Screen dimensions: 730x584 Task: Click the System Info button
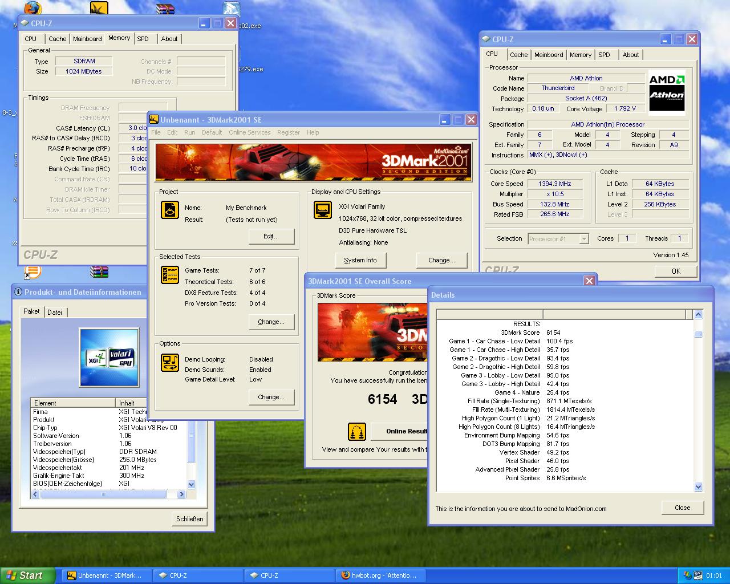click(x=360, y=260)
